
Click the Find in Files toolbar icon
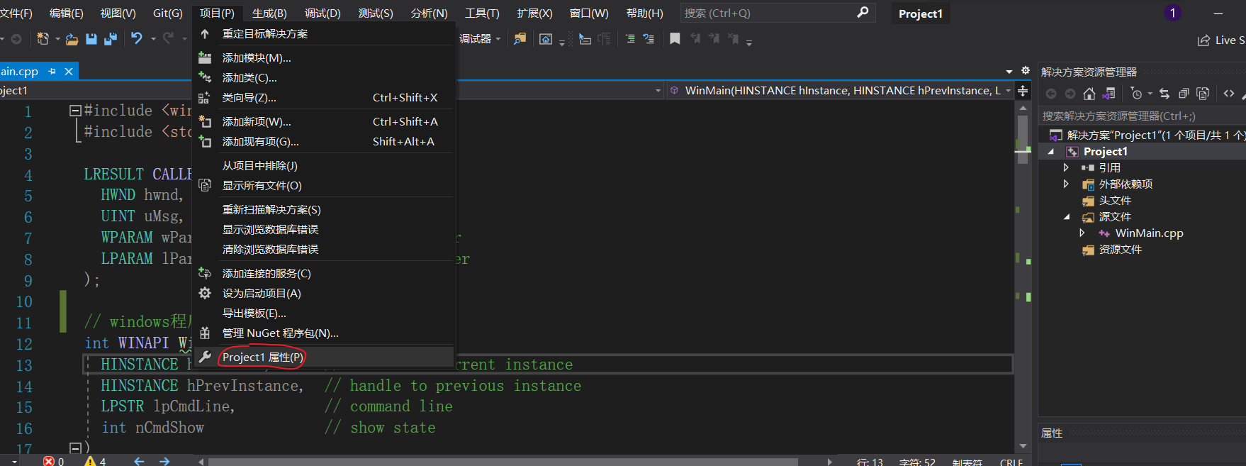(x=520, y=39)
